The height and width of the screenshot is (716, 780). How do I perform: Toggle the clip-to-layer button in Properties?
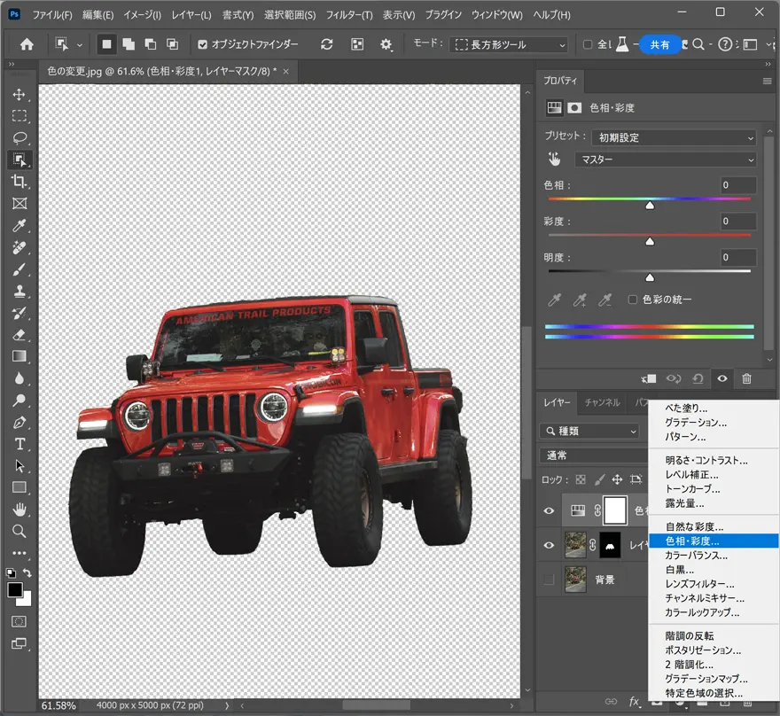pyautogui.click(x=649, y=379)
